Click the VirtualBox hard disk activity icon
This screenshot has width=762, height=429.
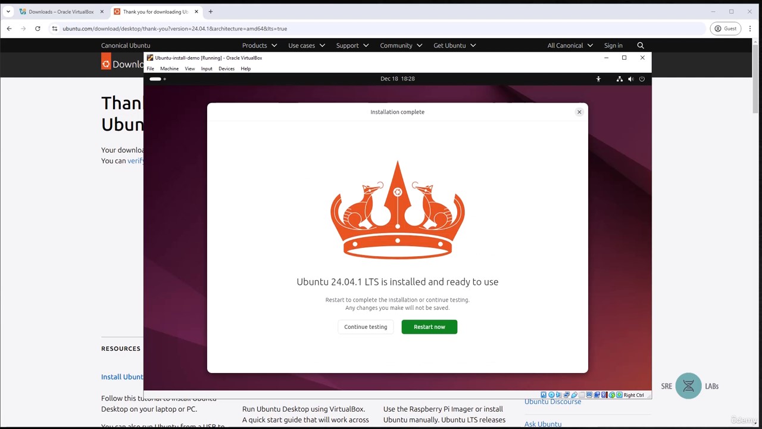(x=544, y=395)
